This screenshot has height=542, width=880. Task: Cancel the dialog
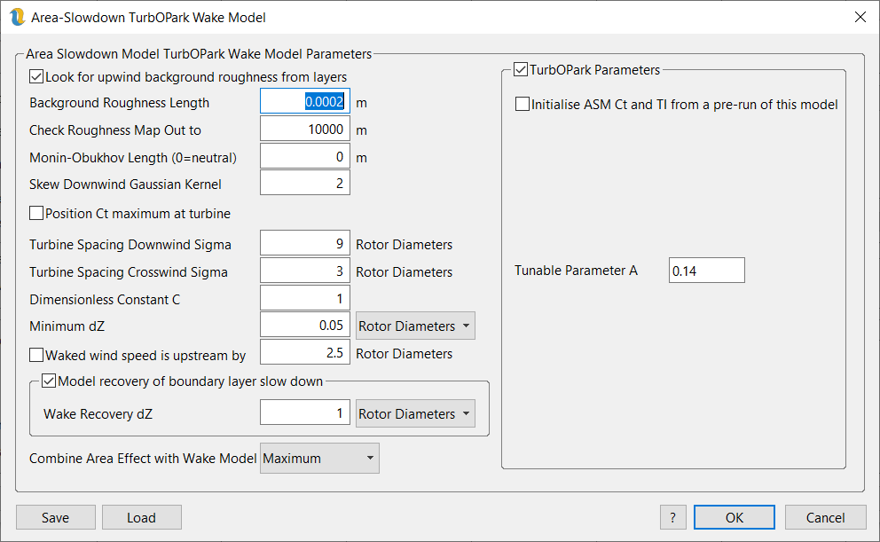tap(825, 518)
